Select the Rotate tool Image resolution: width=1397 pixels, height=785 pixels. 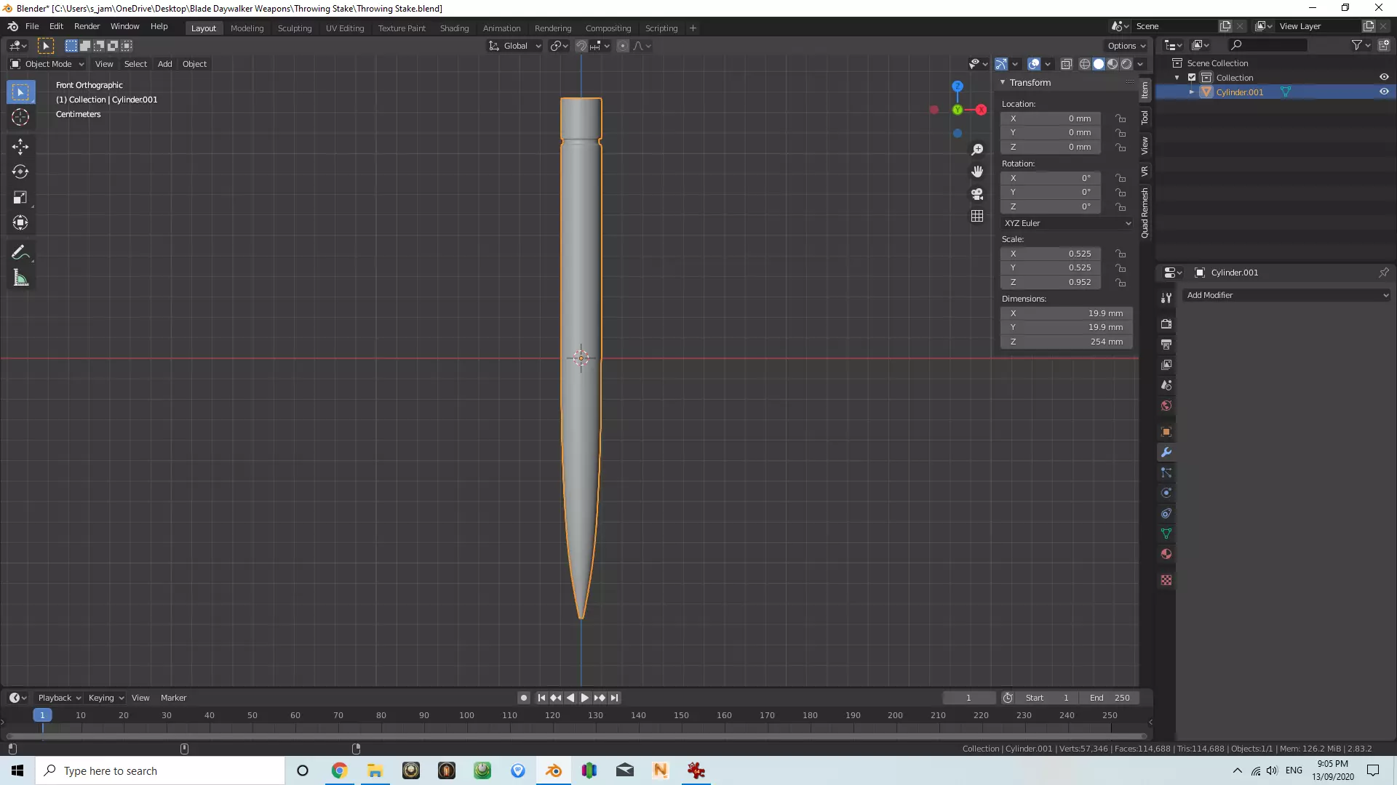click(20, 172)
